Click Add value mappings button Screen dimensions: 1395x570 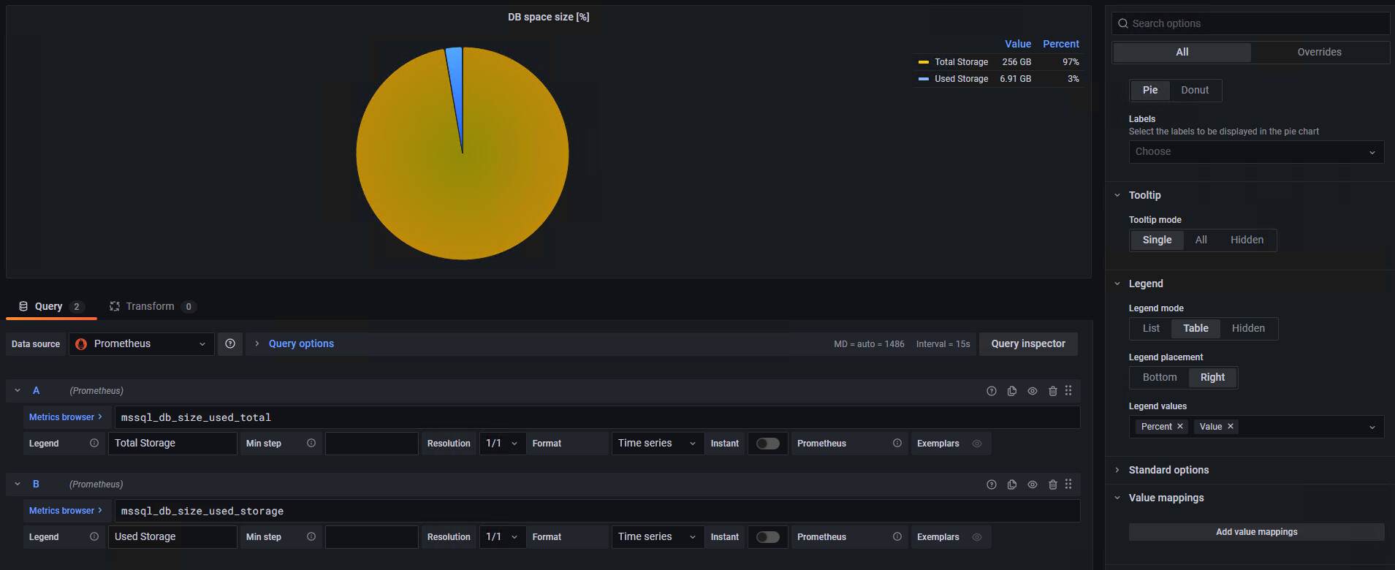1256,532
